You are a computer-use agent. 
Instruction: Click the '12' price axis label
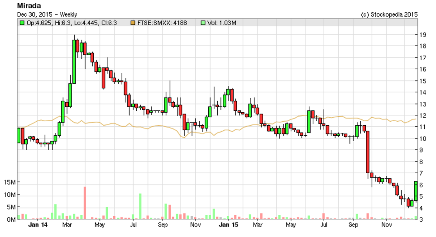click(423, 115)
